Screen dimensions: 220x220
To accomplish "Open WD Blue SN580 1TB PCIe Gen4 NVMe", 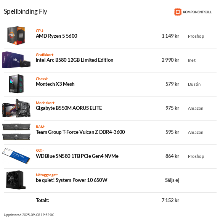I will pyautogui.click(x=77, y=156).
